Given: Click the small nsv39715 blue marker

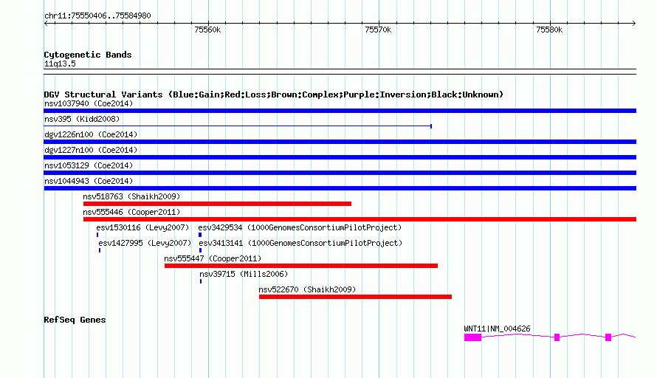Looking at the screenshot, I should (x=201, y=281).
